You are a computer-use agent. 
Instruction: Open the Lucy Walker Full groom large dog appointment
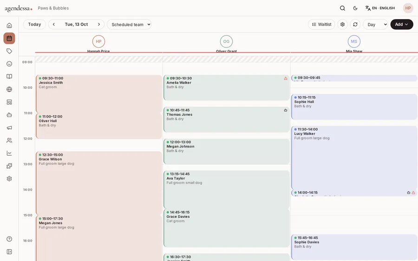click(x=354, y=157)
